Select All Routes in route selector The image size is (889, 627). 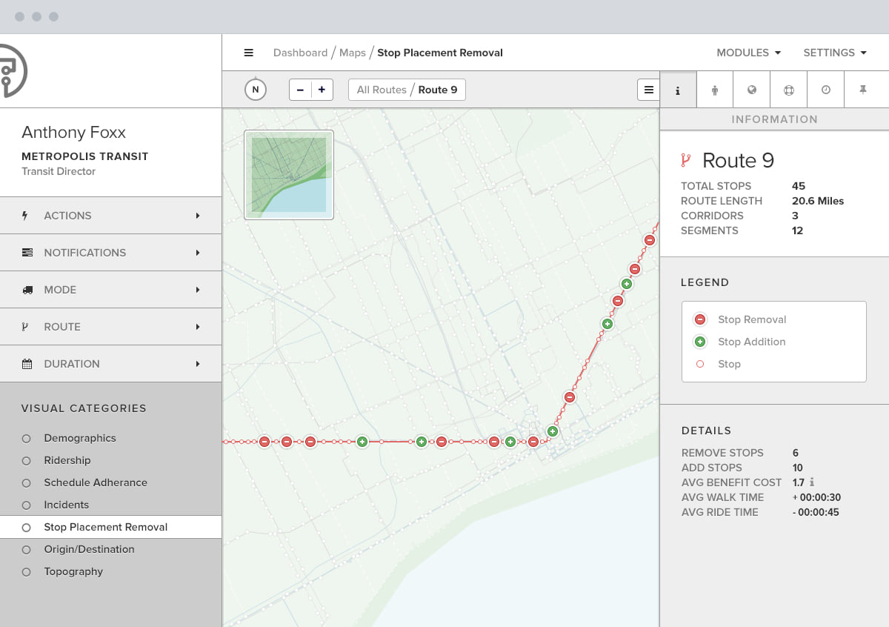382,90
